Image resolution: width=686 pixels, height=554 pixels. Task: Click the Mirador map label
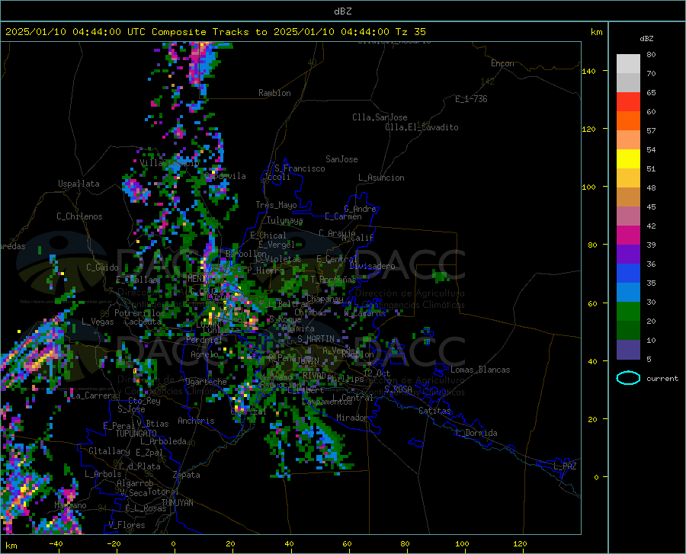351,418
